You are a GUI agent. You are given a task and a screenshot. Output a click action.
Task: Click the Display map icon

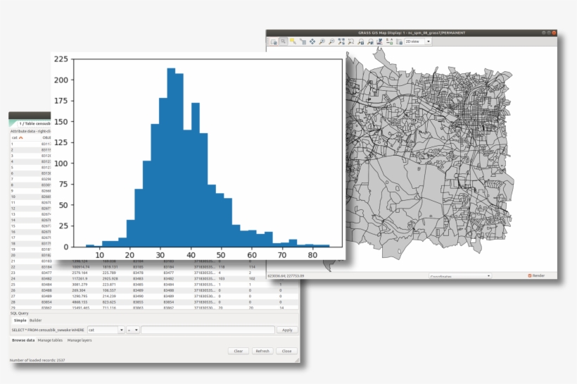pyautogui.click(x=274, y=42)
